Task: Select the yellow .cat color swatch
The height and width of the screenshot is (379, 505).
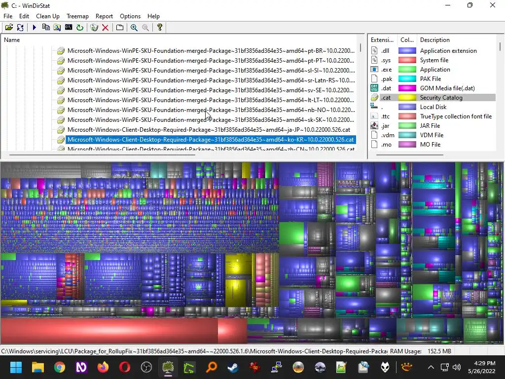Action: point(407,97)
